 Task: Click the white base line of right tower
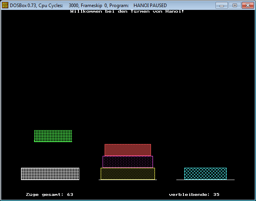[x=205, y=180]
